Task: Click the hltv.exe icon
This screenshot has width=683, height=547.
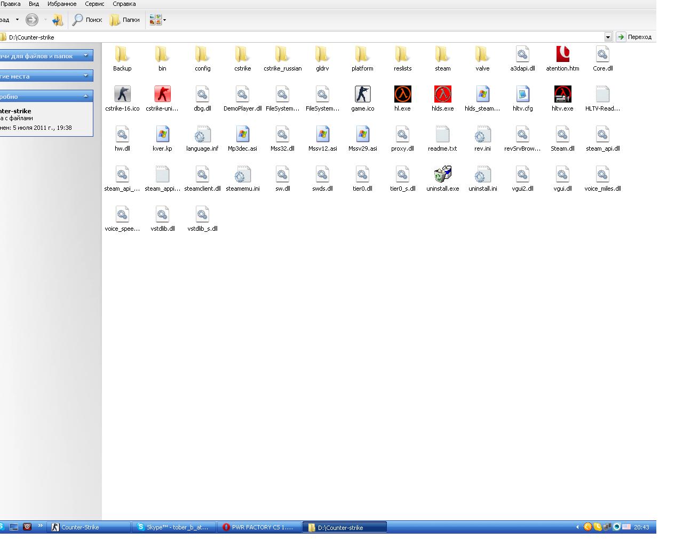Action: click(x=562, y=95)
